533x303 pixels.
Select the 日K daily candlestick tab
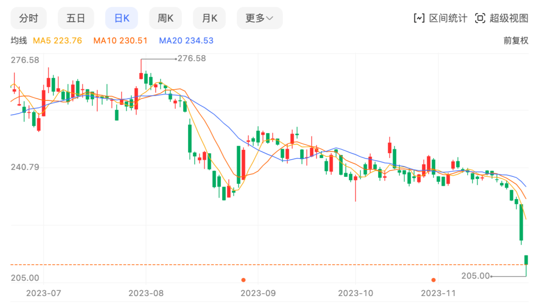pos(121,18)
